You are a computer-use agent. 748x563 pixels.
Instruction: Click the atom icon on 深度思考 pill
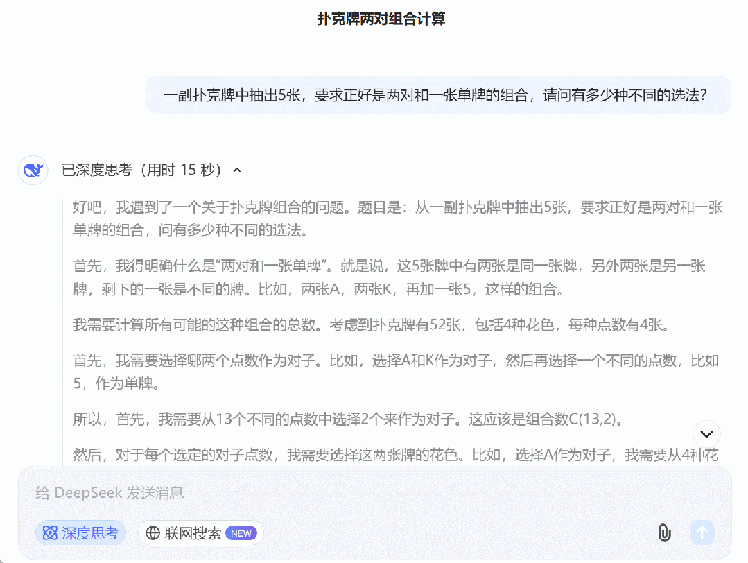pyautogui.click(x=50, y=532)
